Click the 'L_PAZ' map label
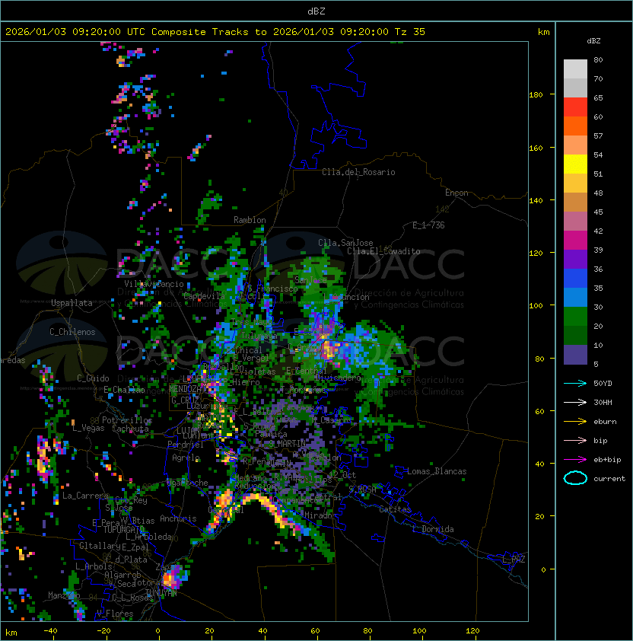The image size is (633, 641). (x=514, y=560)
